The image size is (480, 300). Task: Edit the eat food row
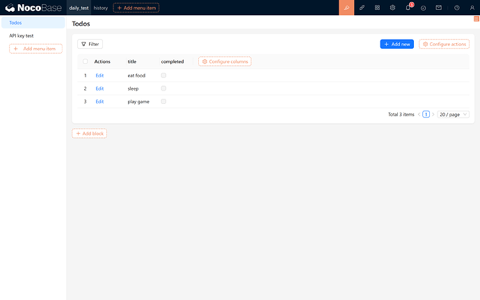99,75
